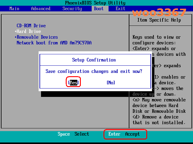This screenshot has height=144, width=193.
Task: Click the save configuration question text
Action: (x=94, y=71)
